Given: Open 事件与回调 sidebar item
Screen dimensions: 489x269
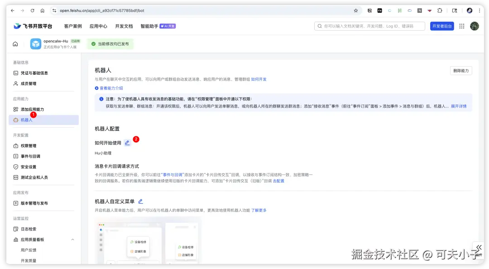Looking at the screenshot, I should tap(30, 156).
